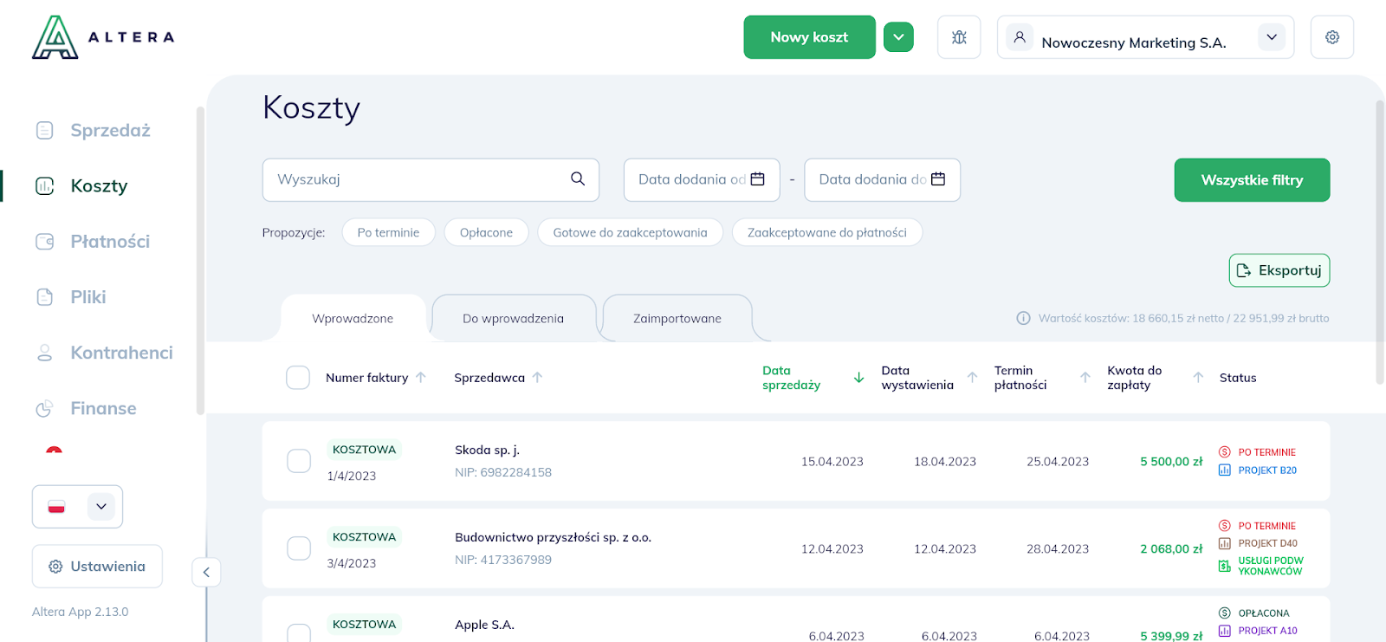Click Usługi podwykonawców status icon
This screenshot has width=1386, height=642.
point(1225,566)
